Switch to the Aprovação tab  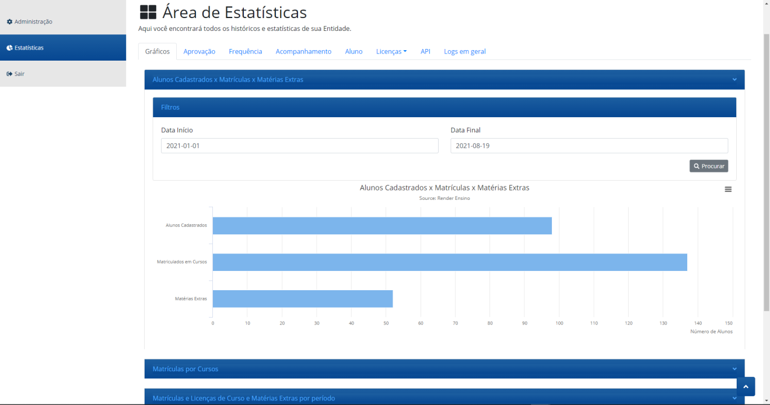pyautogui.click(x=199, y=51)
